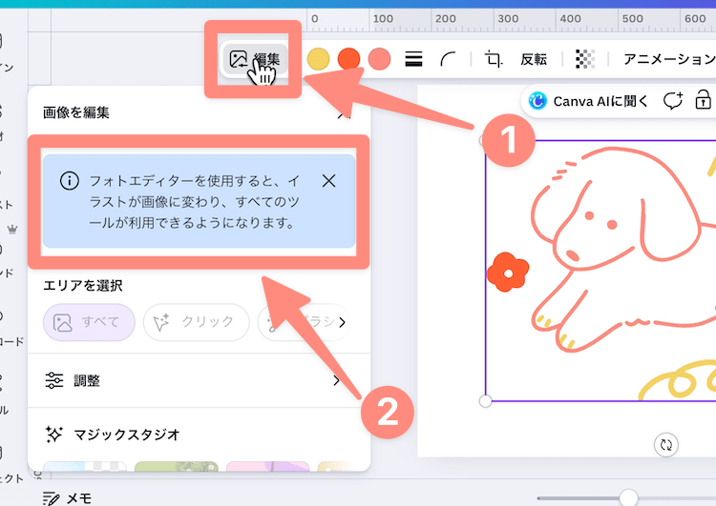The image size is (716, 506).
Task: Open Canva AIに聞く assistant
Action: click(589, 101)
